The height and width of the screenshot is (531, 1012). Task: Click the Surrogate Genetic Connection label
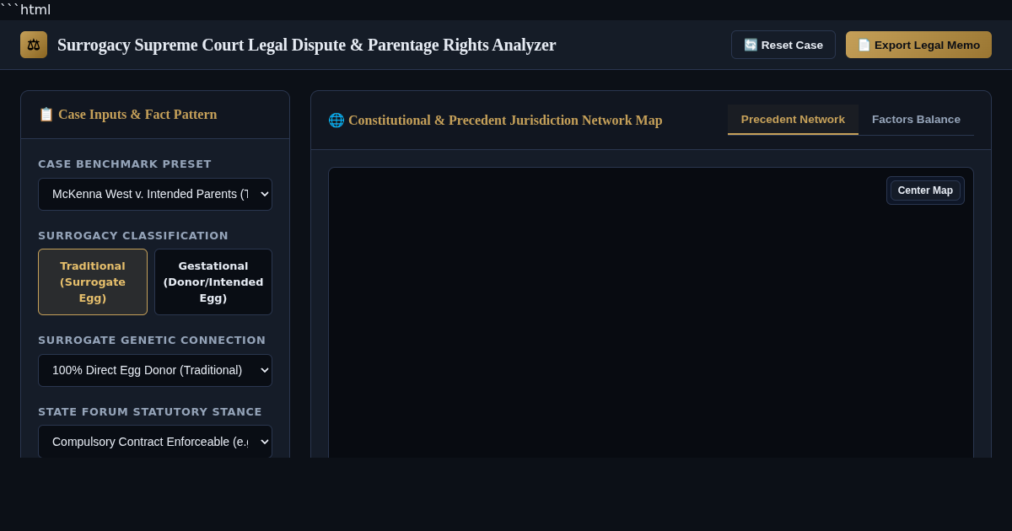point(152,341)
